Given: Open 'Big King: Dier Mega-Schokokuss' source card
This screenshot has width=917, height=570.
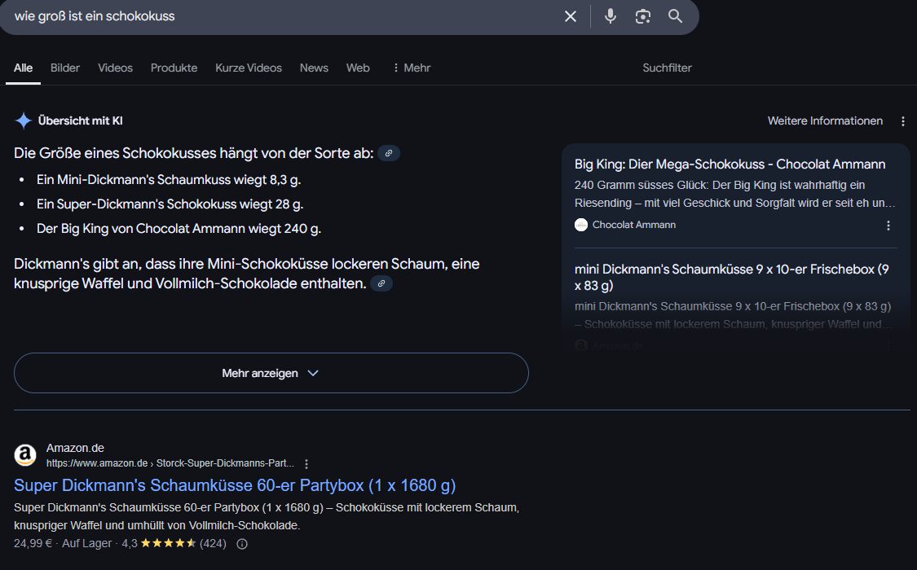Looking at the screenshot, I should click(x=730, y=164).
